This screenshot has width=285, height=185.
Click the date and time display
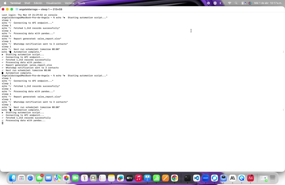[x=268, y=3]
